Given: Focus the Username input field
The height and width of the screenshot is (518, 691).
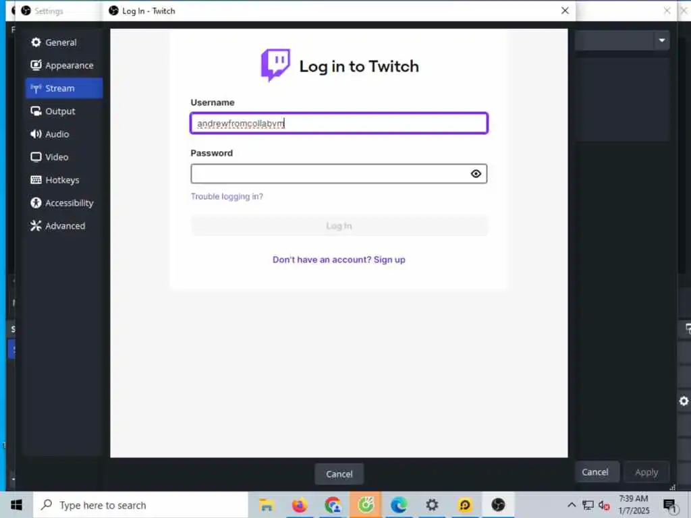Looking at the screenshot, I should pos(339,123).
